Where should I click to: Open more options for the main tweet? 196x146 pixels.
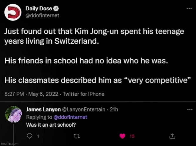click(x=189, y=8)
